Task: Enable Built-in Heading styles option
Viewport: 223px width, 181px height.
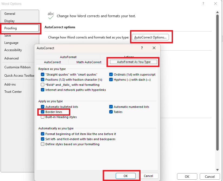Action: [43, 117]
